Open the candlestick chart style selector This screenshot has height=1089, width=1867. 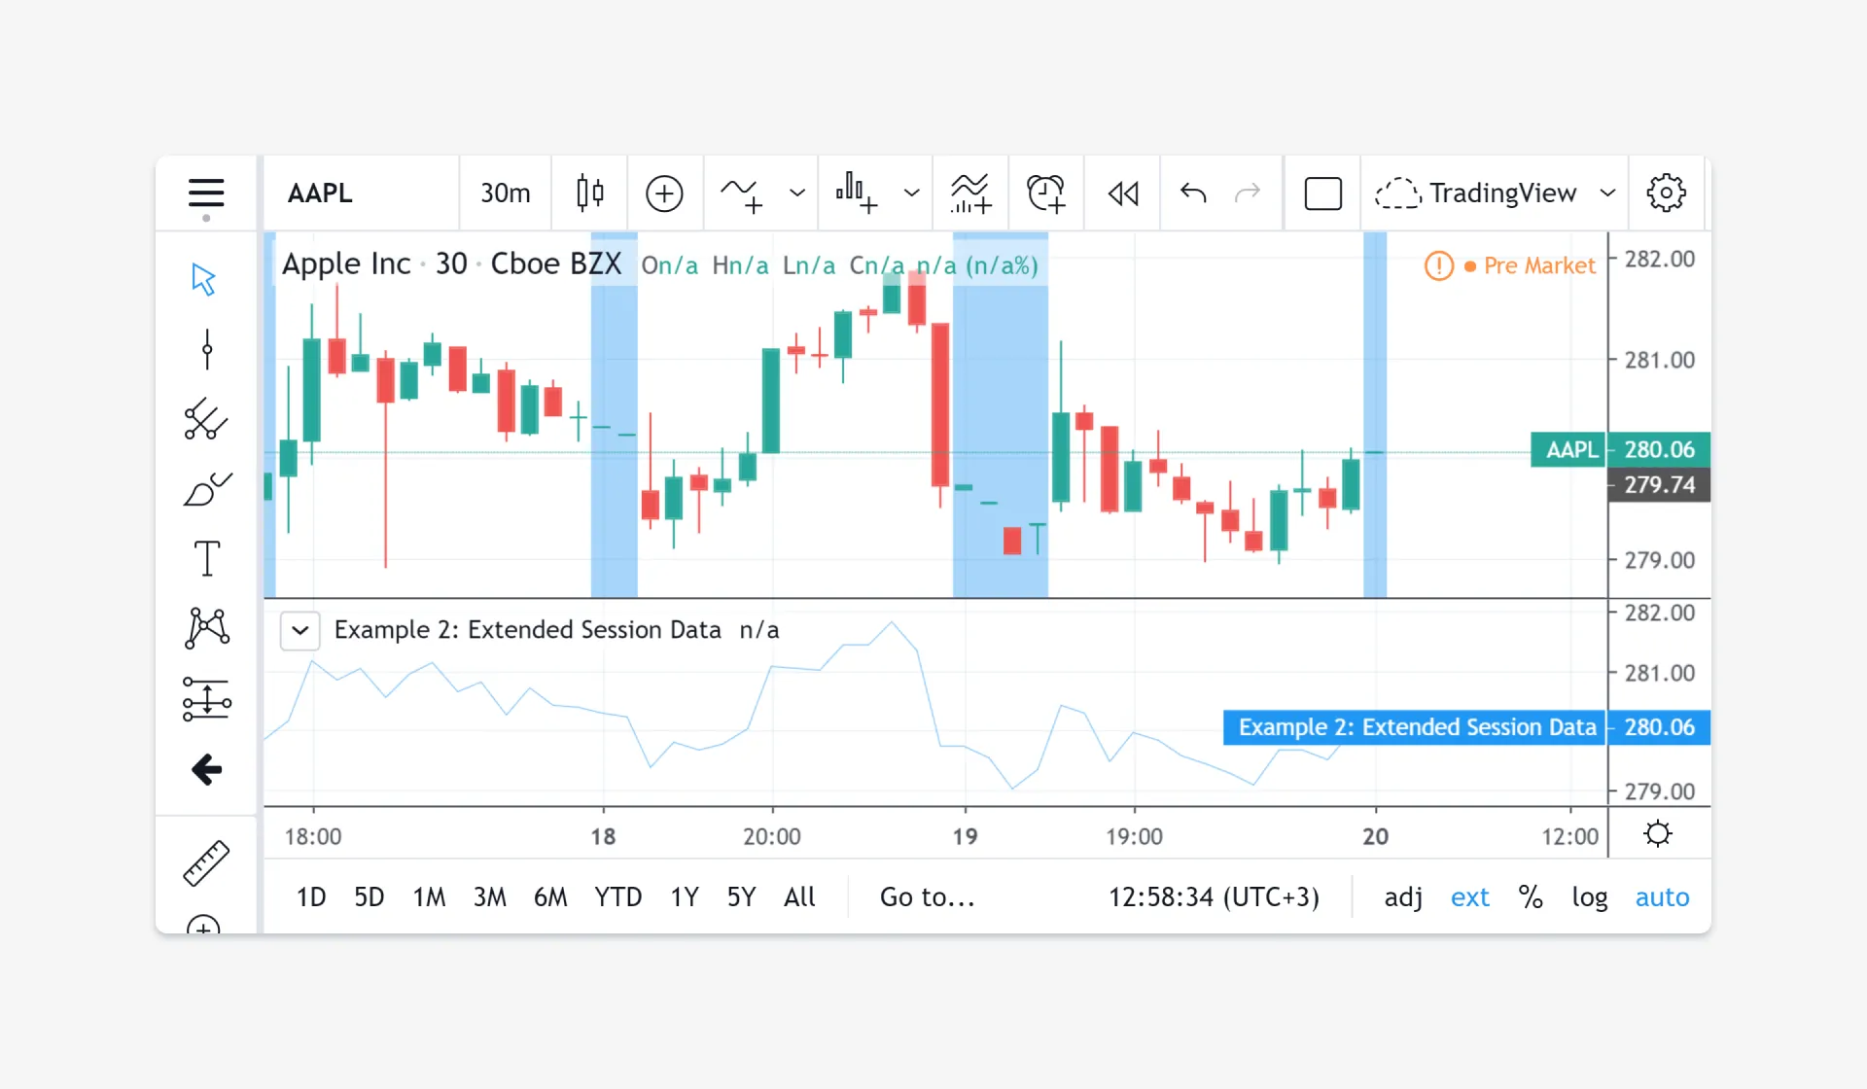click(589, 193)
